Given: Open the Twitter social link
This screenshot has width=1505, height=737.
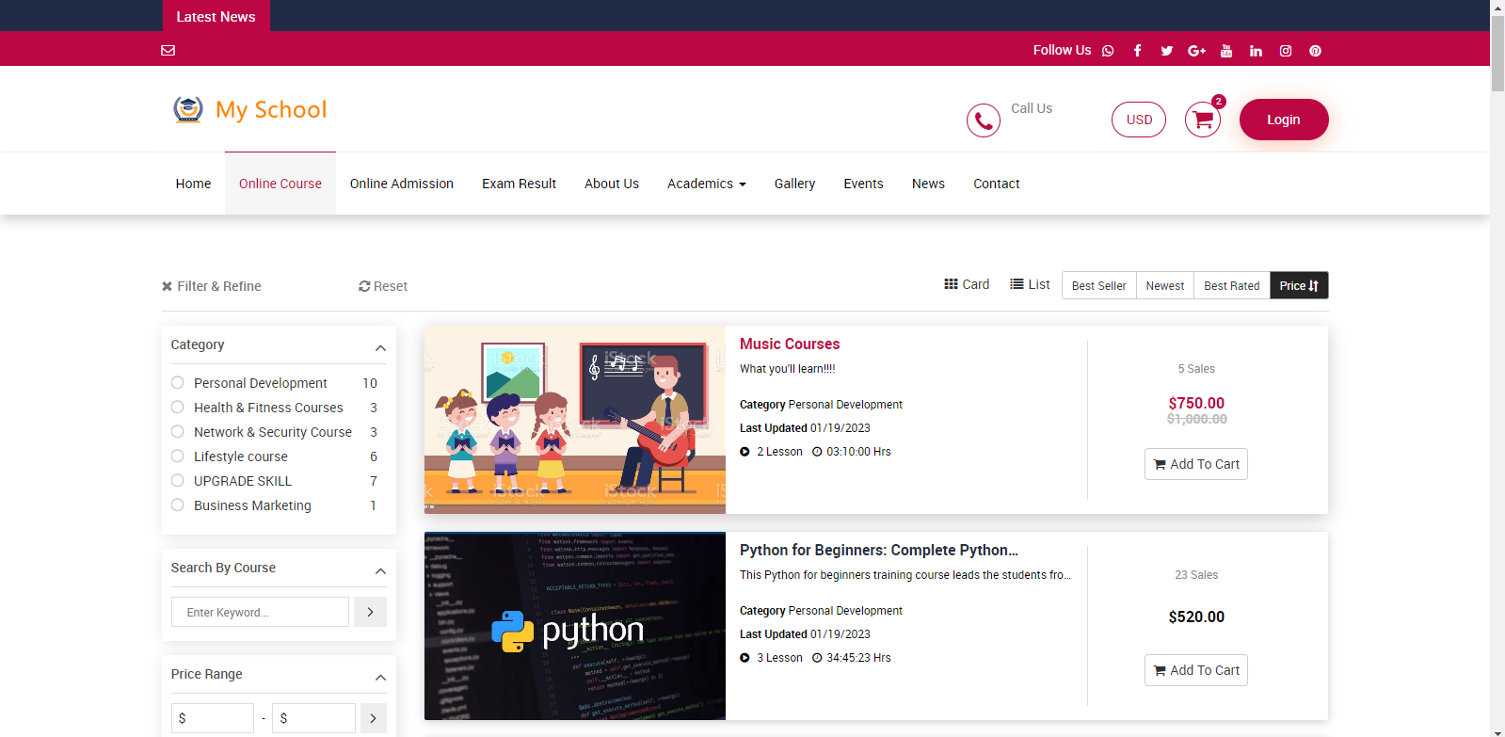Looking at the screenshot, I should [x=1166, y=51].
